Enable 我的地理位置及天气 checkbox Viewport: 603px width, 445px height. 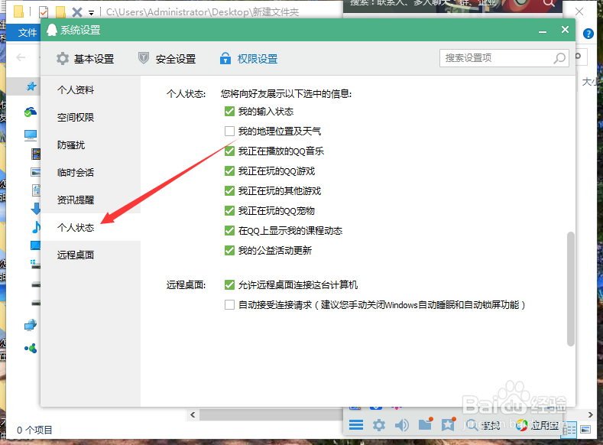229,132
